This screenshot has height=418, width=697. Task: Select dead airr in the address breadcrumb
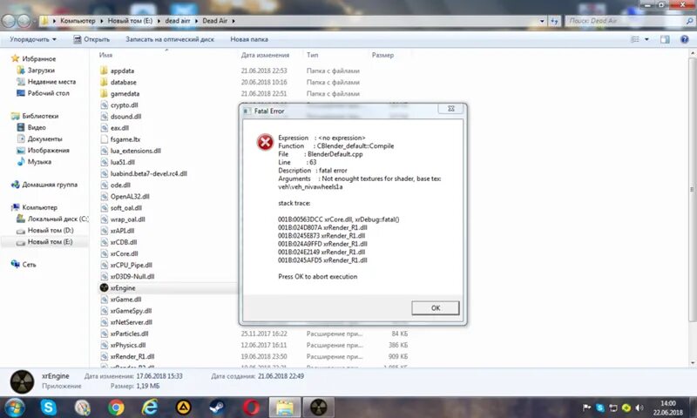(x=178, y=21)
